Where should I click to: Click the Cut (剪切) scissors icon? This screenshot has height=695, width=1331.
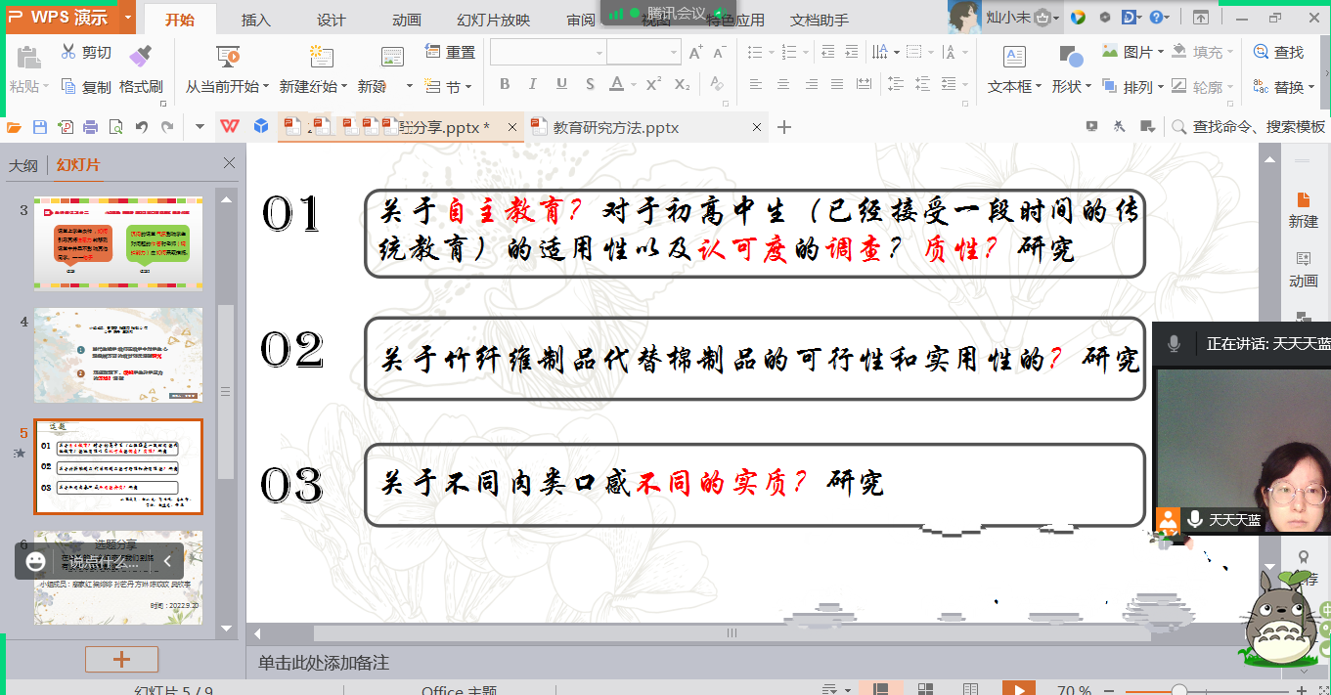click(x=68, y=53)
